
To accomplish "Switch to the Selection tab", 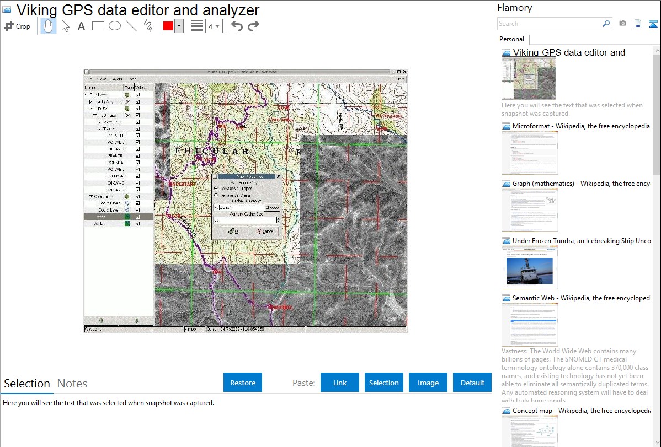I will [27, 384].
